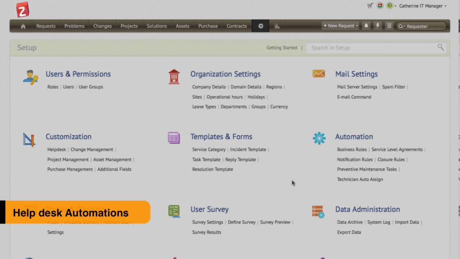Click the Requester search box
The width and height of the screenshot is (460, 259).
(421, 26)
